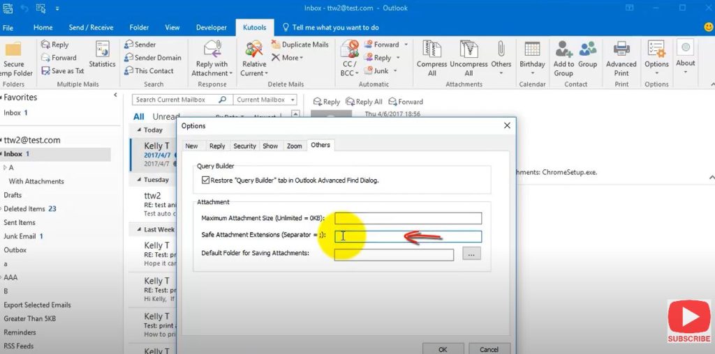The width and height of the screenshot is (715, 354).
Task: Open the Show tab in Options dialog
Action: click(x=270, y=146)
